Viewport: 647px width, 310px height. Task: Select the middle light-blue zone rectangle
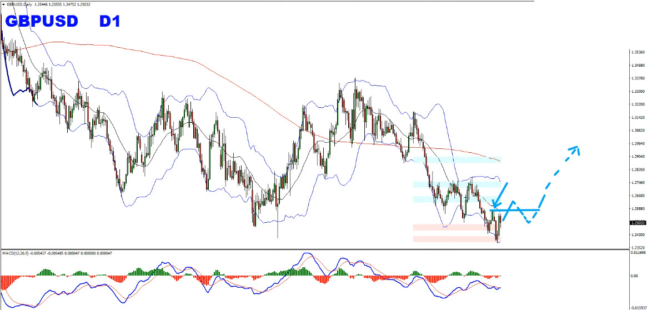455,184
